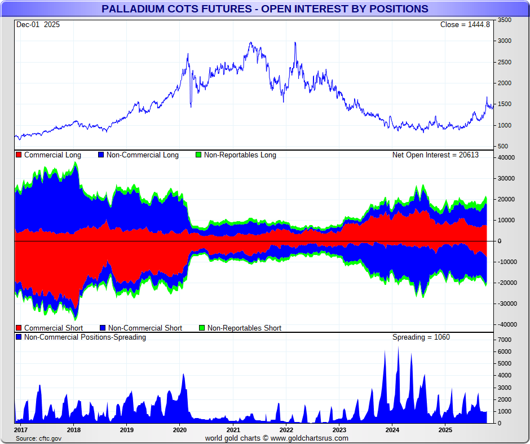Click the 0 open interest axis label
The image size is (530, 444).
[x=500, y=241]
